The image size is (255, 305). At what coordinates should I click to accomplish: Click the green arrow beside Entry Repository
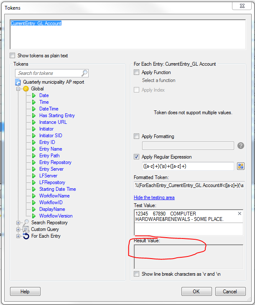coord(34,162)
